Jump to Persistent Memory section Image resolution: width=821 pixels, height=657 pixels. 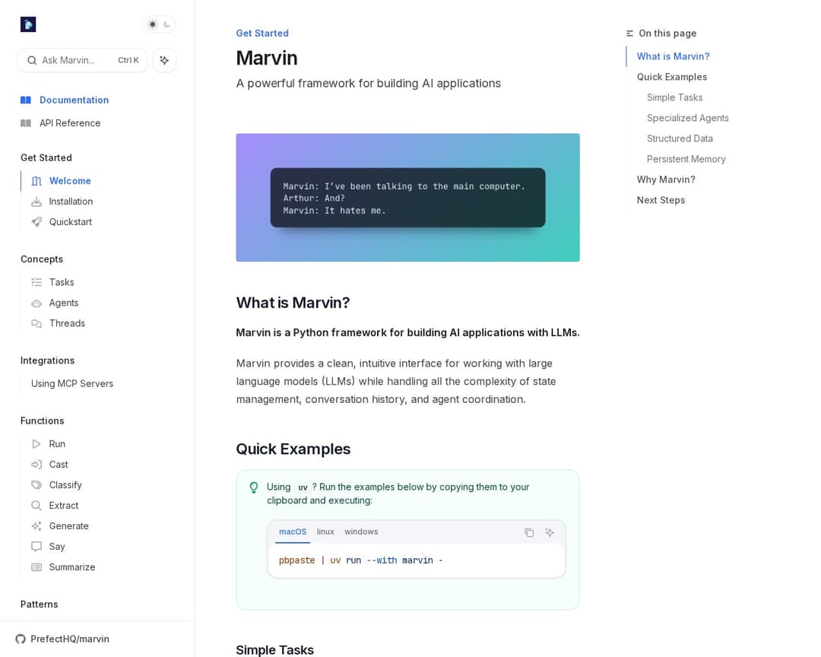(686, 158)
